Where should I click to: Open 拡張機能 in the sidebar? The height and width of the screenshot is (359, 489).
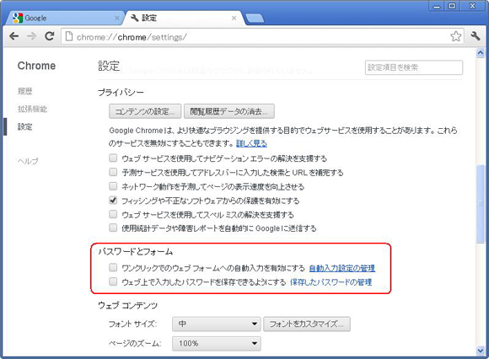(32, 109)
